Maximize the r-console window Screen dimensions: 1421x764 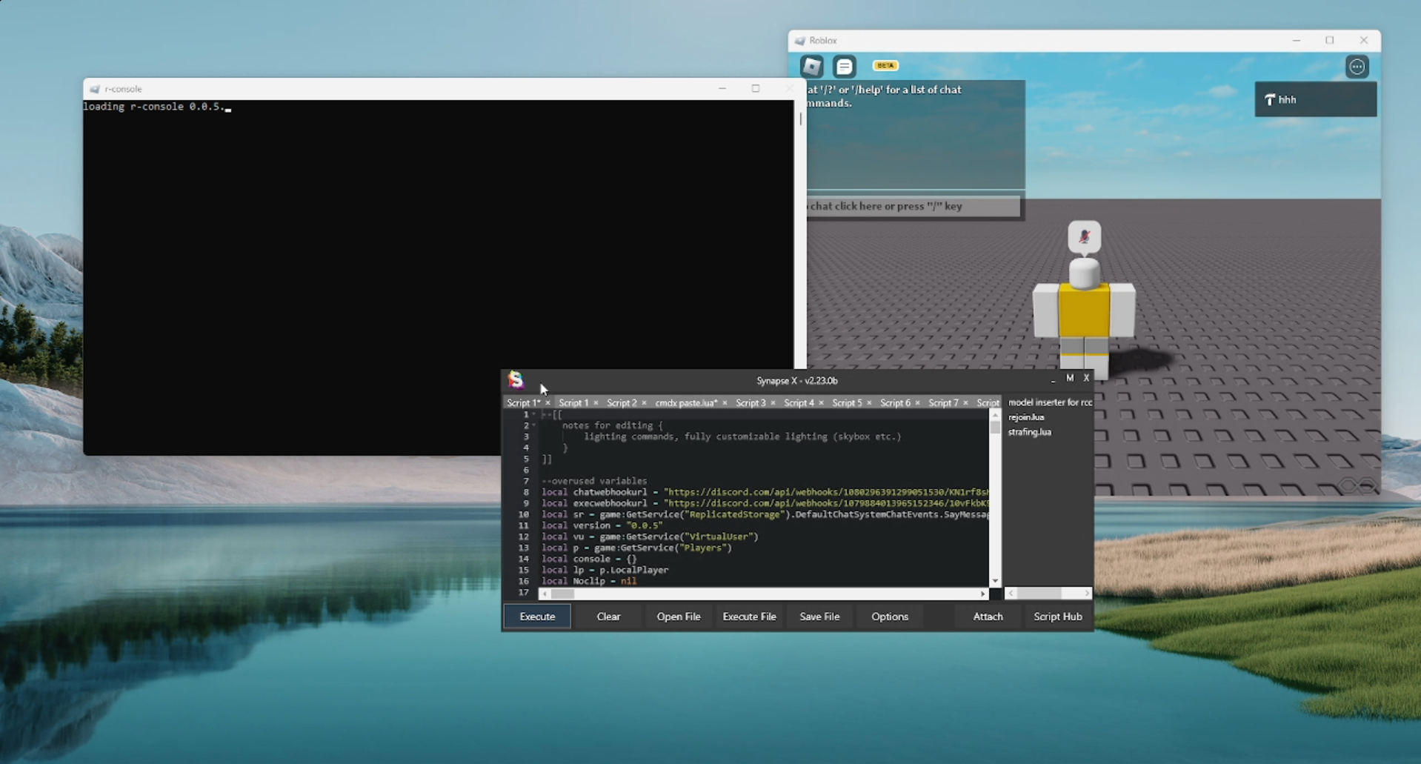point(756,88)
